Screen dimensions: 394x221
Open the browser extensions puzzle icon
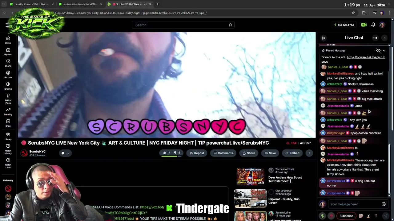tap(364, 13)
